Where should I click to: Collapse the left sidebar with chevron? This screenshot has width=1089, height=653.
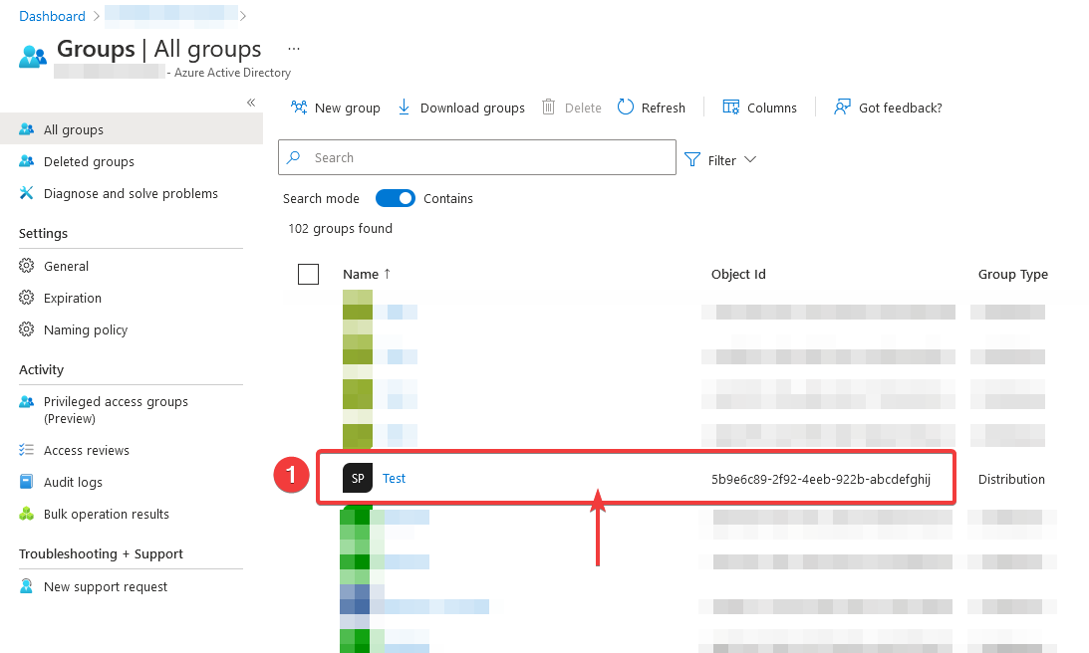[x=251, y=103]
